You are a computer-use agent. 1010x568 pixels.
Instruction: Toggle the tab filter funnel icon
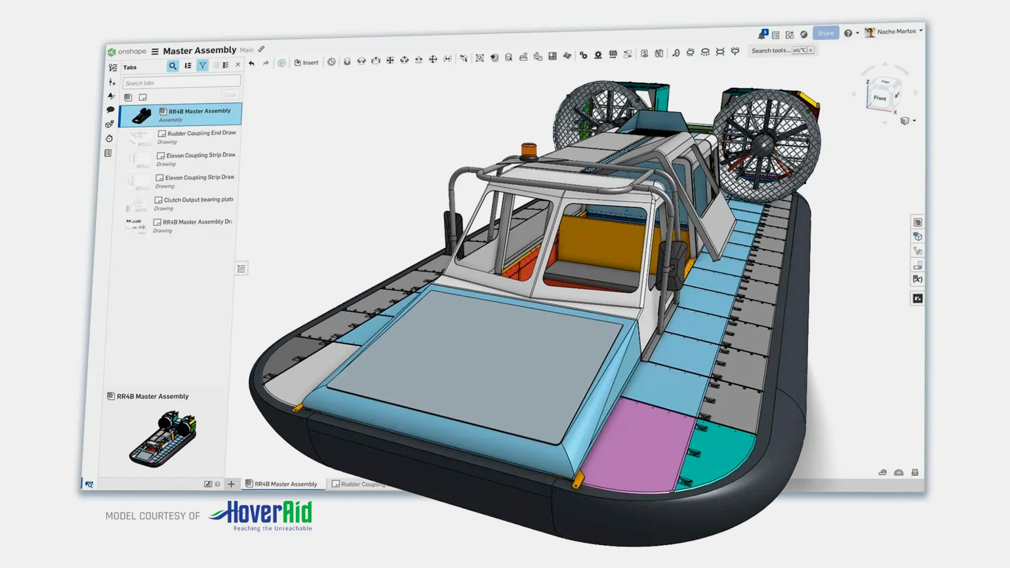pyautogui.click(x=203, y=66)
